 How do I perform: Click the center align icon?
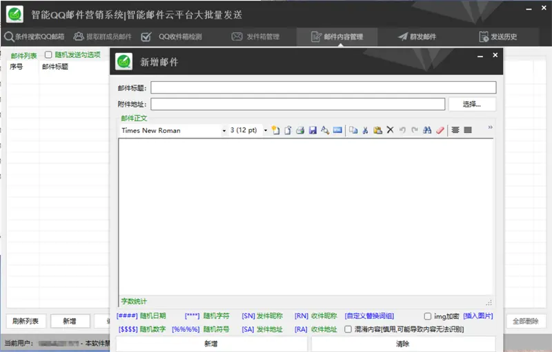455,130
